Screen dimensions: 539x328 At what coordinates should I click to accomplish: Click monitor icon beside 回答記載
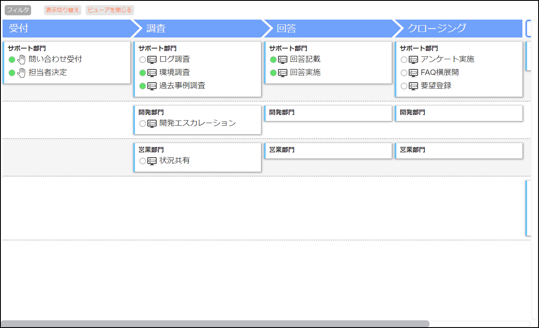click(x=283, y=60)
